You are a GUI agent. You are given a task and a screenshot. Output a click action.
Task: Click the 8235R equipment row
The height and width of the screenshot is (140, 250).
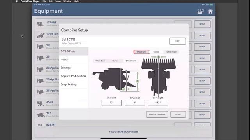tap(123, 124)
